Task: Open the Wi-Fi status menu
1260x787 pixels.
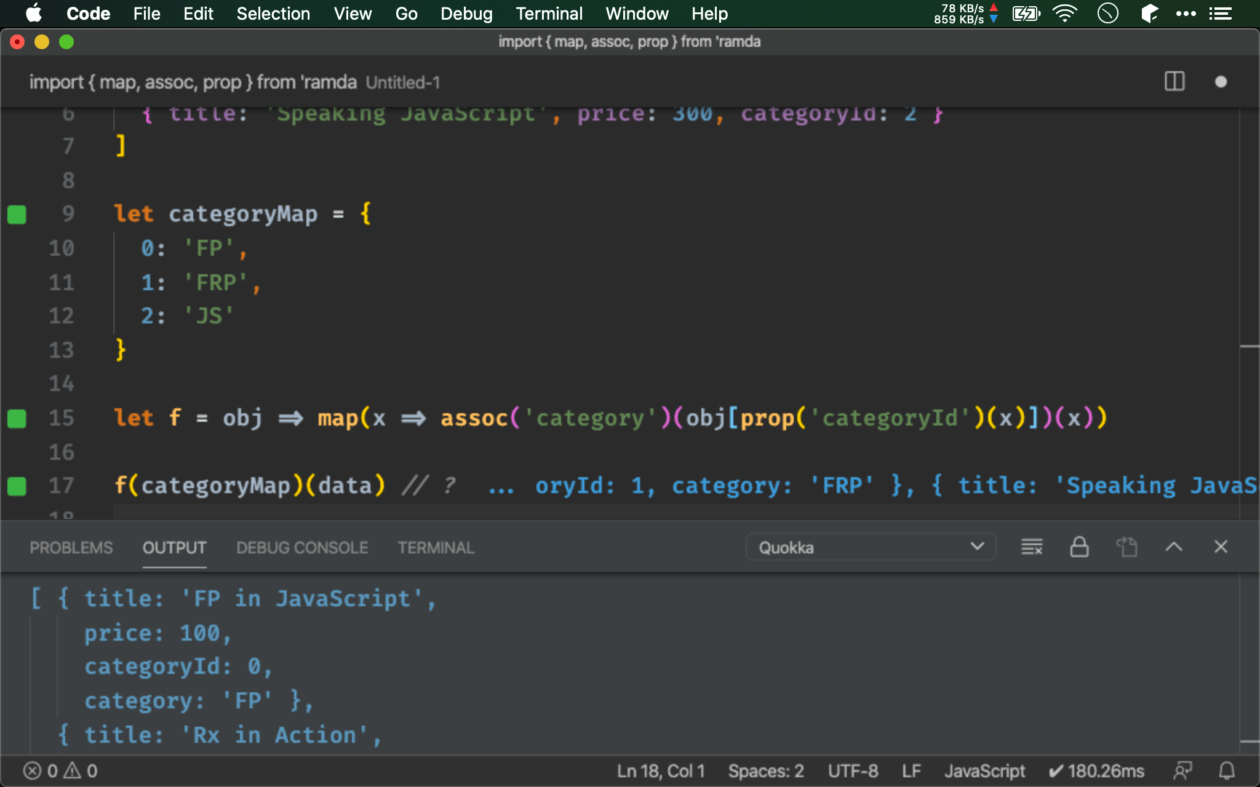Action: coord(1065,13)
